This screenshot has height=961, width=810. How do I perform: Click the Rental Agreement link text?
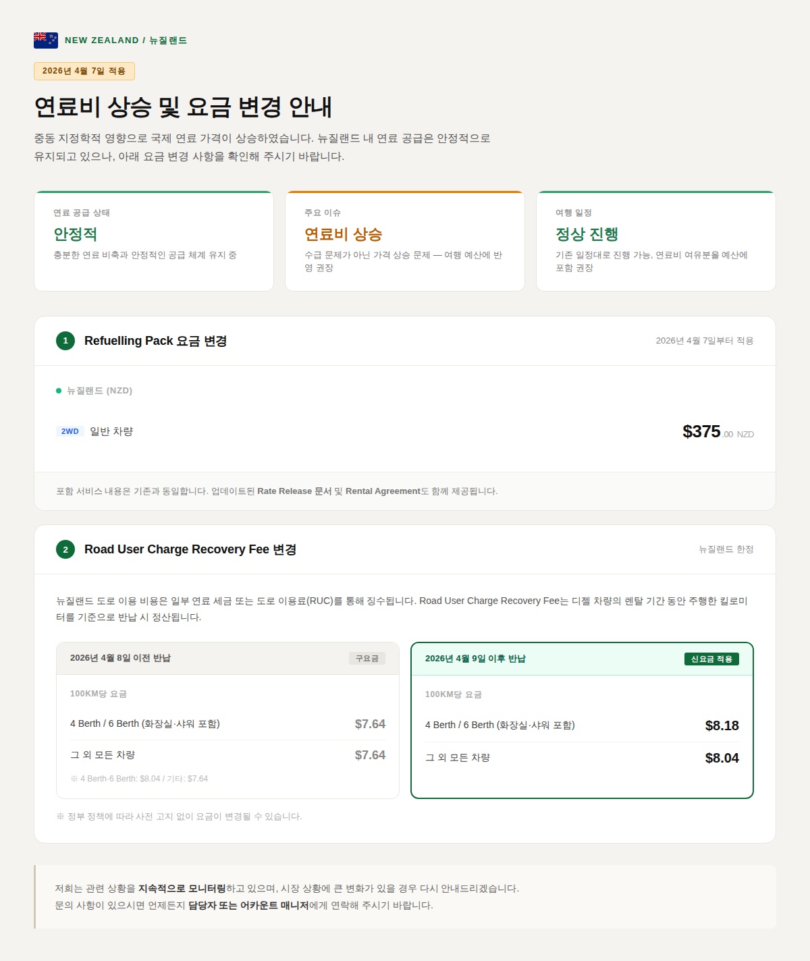pyautogui.click(x=383, y=491)
